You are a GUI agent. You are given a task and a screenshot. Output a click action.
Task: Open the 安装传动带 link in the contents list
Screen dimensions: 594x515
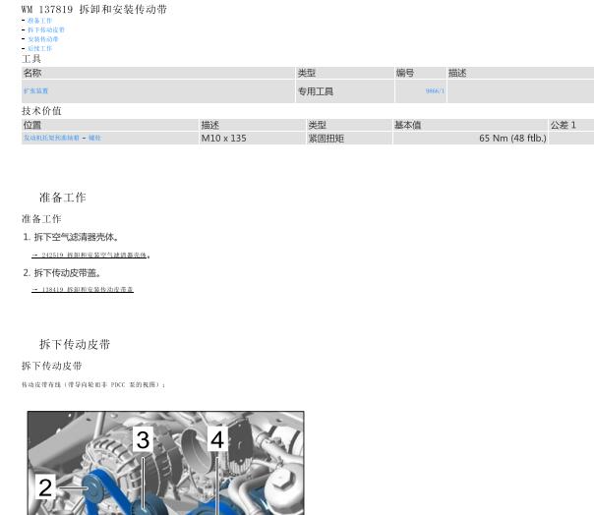click(43, 39)
